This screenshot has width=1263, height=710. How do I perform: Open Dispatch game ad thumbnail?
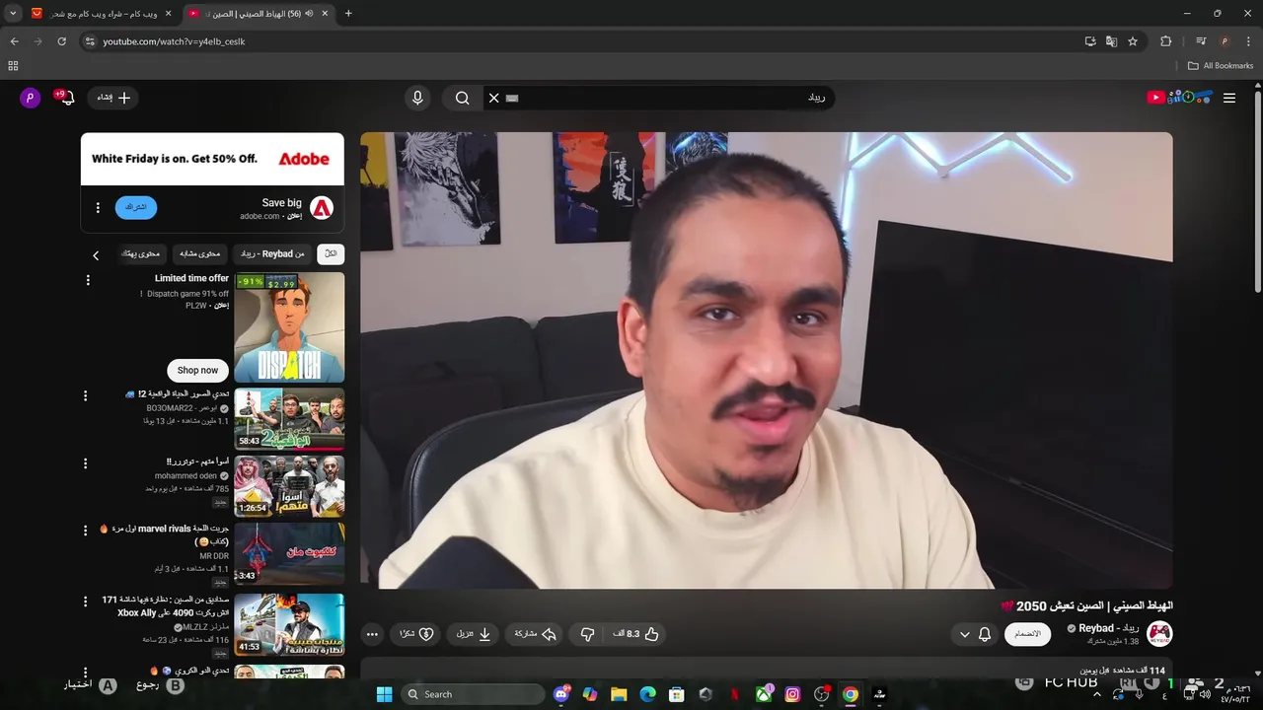tap(289, 327)
